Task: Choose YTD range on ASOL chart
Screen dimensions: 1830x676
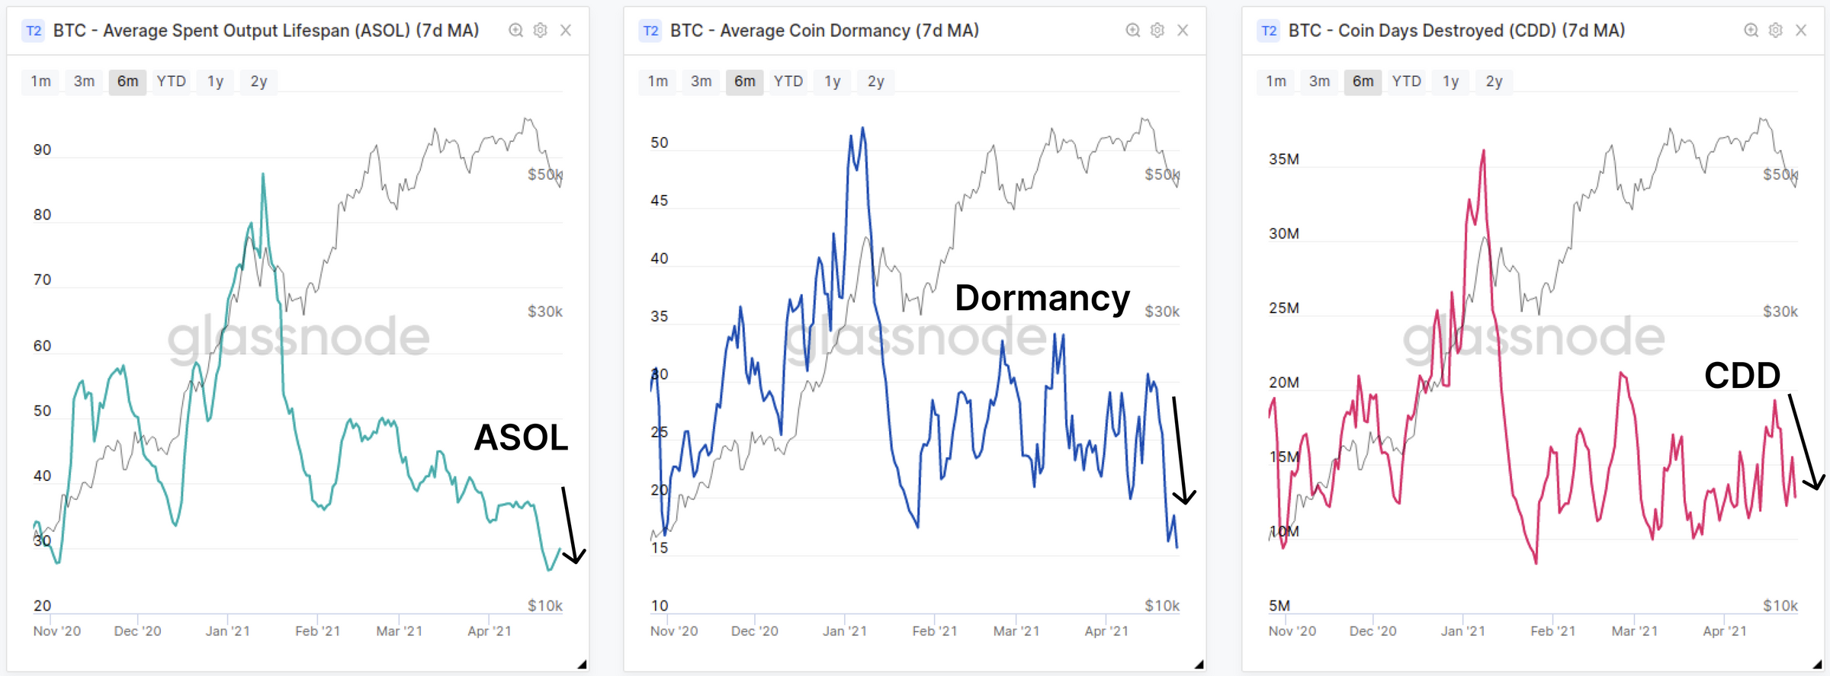Action: click(172, 82)
